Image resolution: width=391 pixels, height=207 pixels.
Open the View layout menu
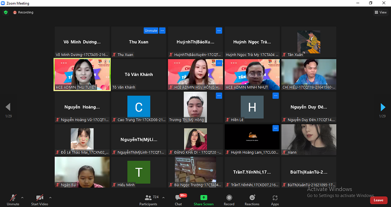(x=380, y=12)
